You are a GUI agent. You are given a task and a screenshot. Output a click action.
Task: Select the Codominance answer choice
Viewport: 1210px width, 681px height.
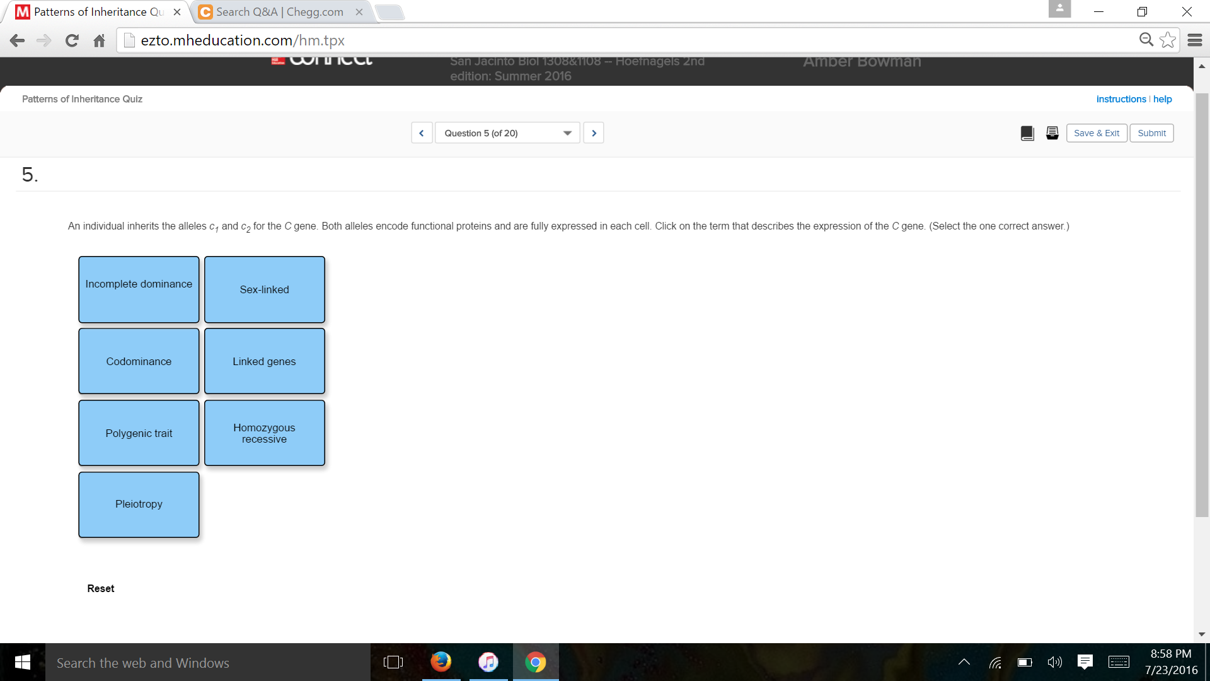click(139, 361)
